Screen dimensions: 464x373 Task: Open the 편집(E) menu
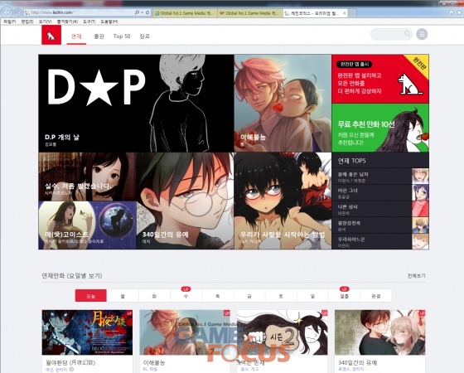tap(27, 22)
